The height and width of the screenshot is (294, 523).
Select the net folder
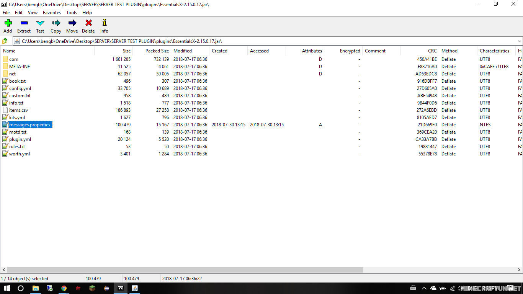coord(13,74)
